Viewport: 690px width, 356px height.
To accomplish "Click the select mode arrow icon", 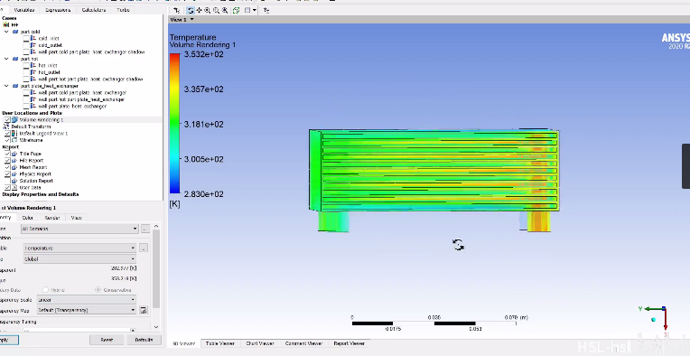I will click(x=176, y=10).
